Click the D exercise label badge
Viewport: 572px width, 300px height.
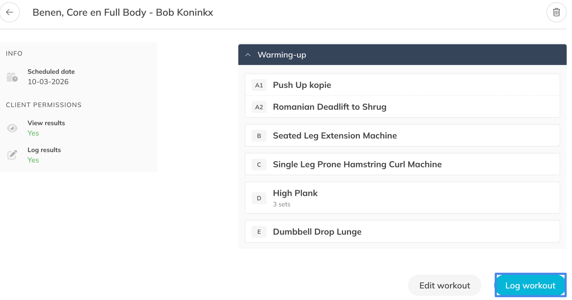coord(259,198)
